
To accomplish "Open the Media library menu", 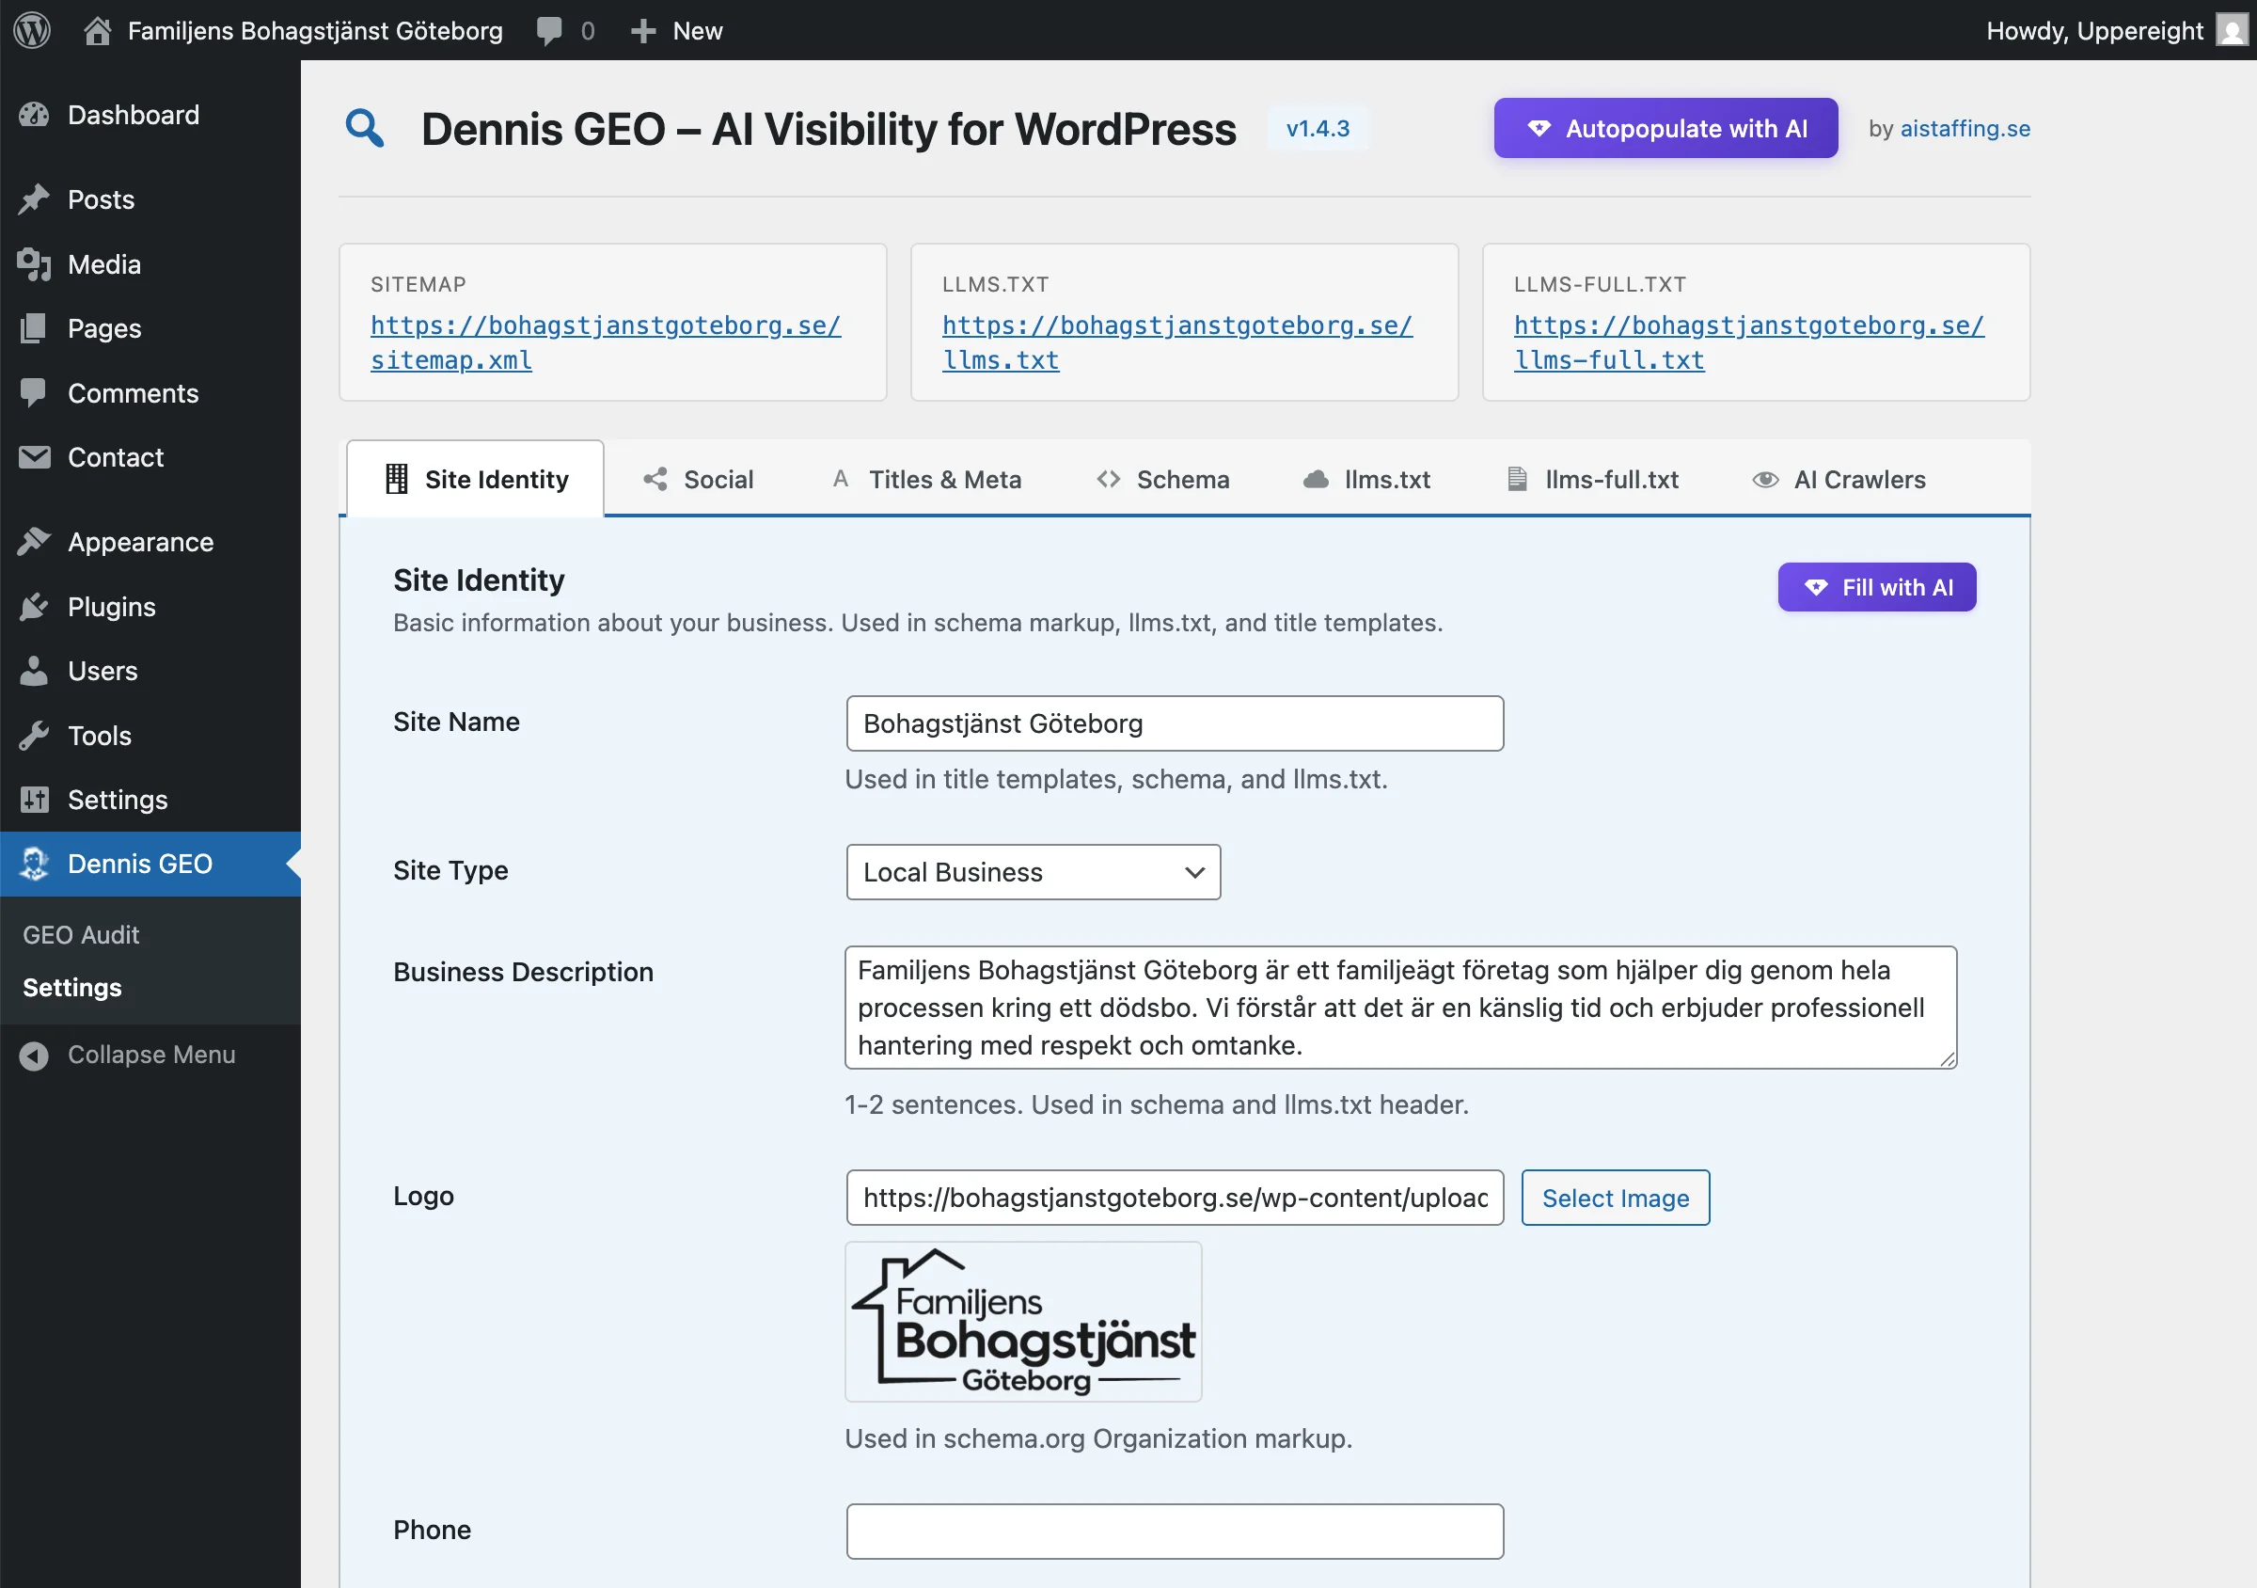I will 103,263.
